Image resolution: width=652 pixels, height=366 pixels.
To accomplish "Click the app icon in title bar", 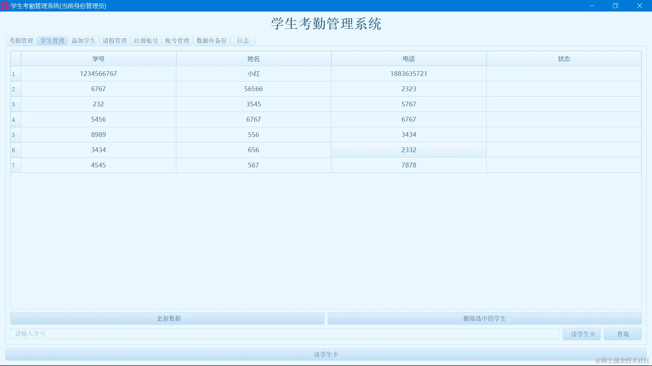I will pyautogui.click(x=5, y=6).
